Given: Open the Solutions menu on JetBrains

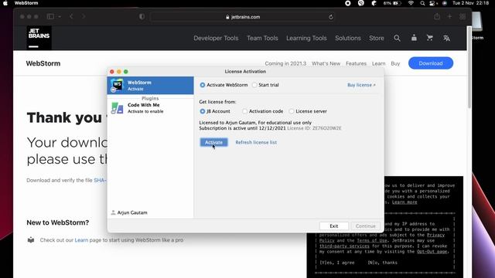Looking at the screenshot, I should (x=348, y=38).
